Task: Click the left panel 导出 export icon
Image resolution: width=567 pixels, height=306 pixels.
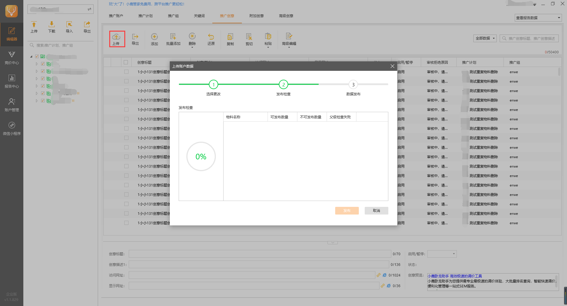Action: click(x=87, y=27)
